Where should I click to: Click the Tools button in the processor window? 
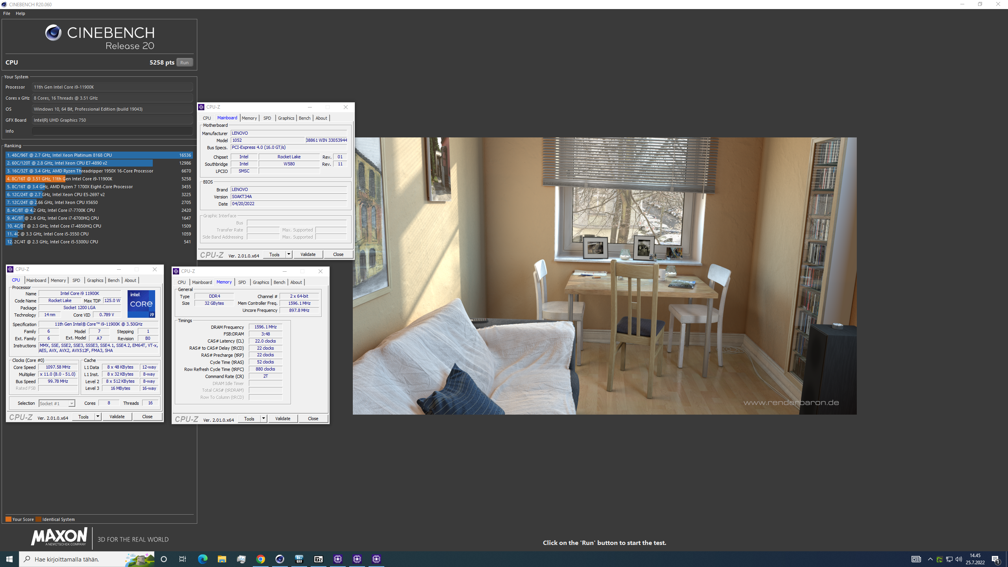83,417
